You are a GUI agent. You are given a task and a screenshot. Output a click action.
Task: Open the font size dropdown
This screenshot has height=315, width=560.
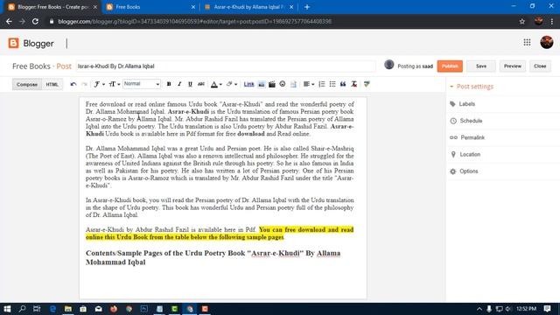point(114,84)
